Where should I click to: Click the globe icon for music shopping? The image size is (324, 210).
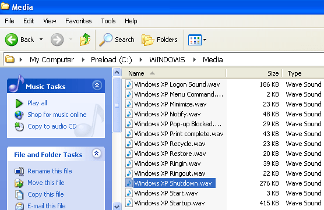(19, 115)
